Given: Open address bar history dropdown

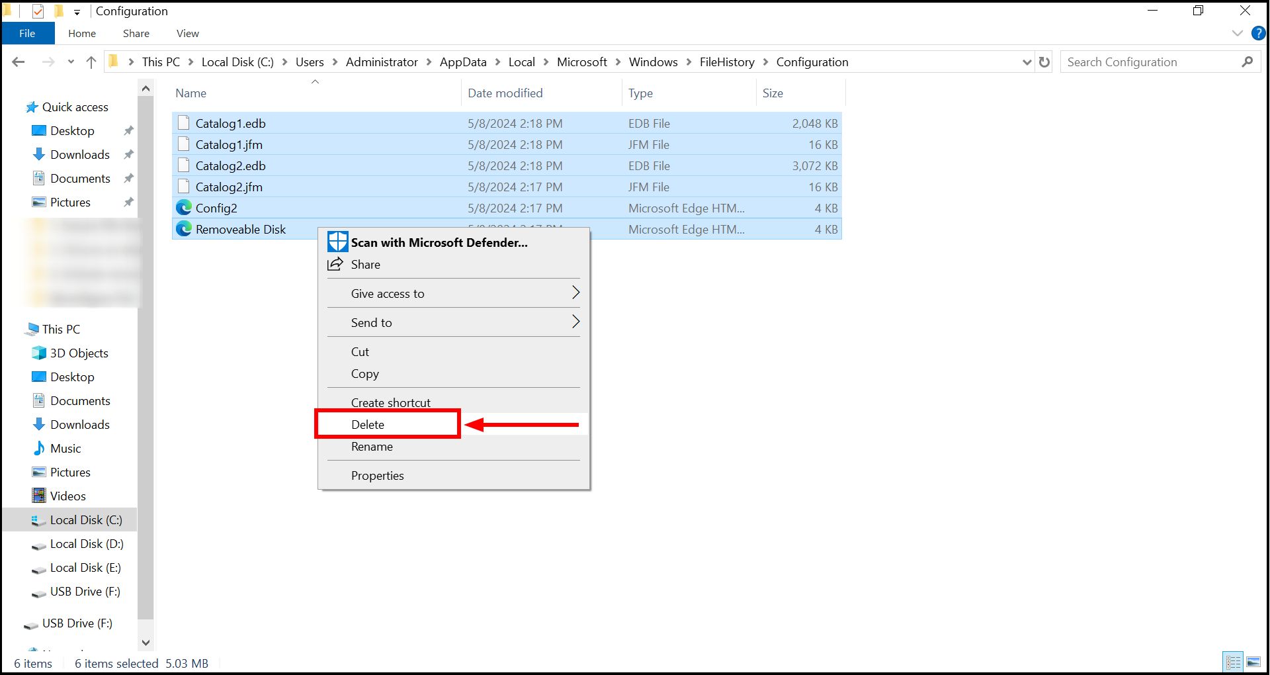Looking at the screenshot, I should (x=1027, y=62).
